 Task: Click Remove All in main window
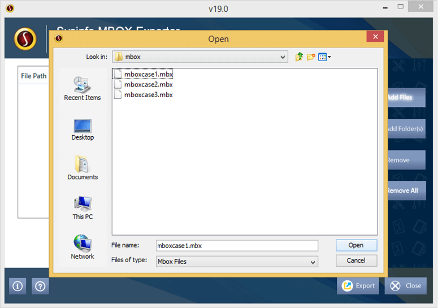[406, 190]
